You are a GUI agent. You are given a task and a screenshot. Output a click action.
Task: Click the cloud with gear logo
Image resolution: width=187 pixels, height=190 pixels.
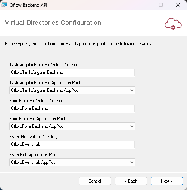[x=173, y=24]
